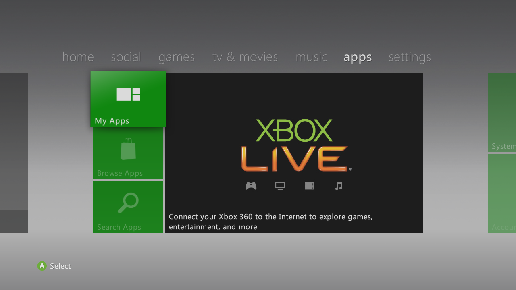Go to the tv & movies tab
Viewport: 516px width, 290px height.
[x=245, y=57]
